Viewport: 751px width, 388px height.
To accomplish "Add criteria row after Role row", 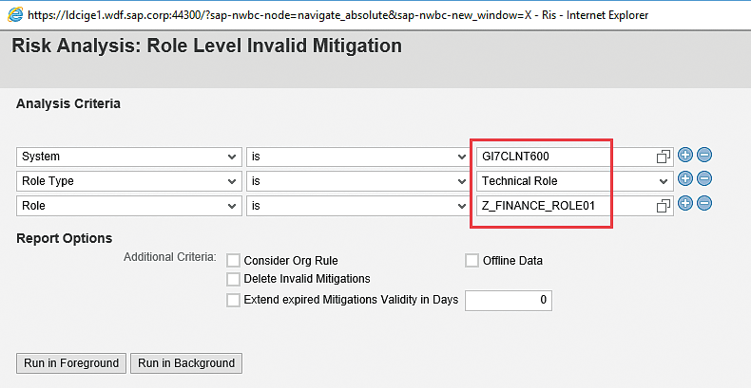I will coord(685,203).
